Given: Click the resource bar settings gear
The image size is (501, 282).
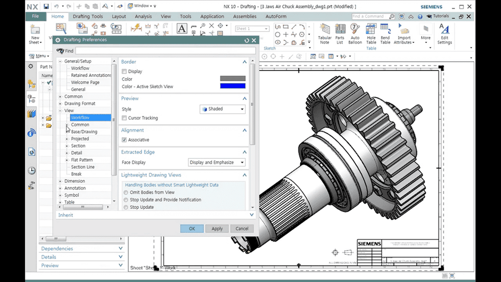Looking at the screenshot, I should [x=31, y=66].
